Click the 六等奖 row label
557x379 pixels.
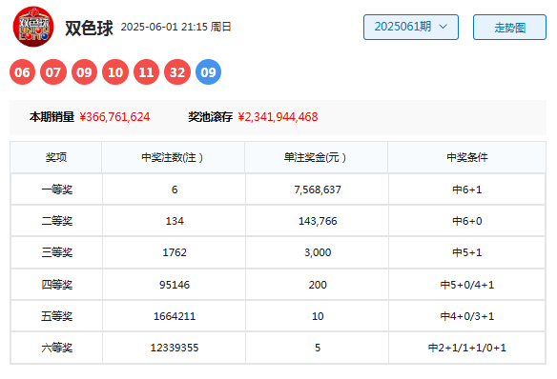coord(57,348)
